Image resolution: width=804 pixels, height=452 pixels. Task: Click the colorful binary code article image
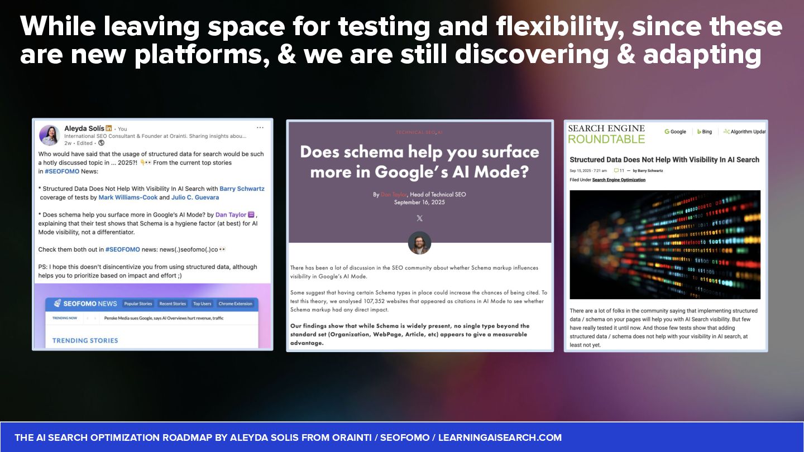point(665,244)
